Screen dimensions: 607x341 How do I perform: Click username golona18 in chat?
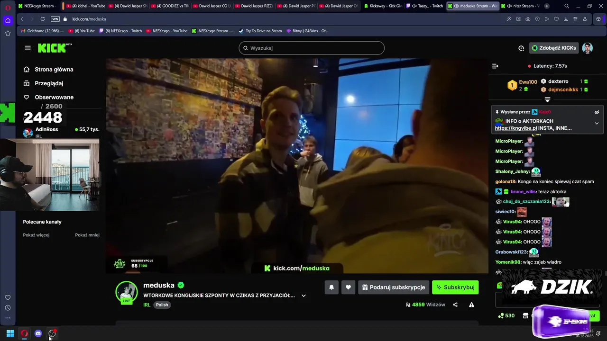click(506, 181)
